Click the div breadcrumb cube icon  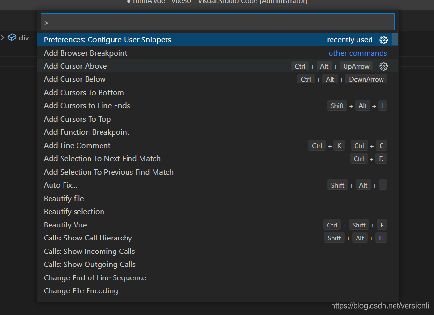point(12,38)
